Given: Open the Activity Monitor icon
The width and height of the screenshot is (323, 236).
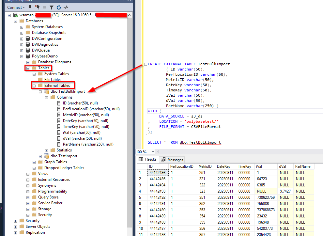Looking at the screenshot, I should [66, 8].
